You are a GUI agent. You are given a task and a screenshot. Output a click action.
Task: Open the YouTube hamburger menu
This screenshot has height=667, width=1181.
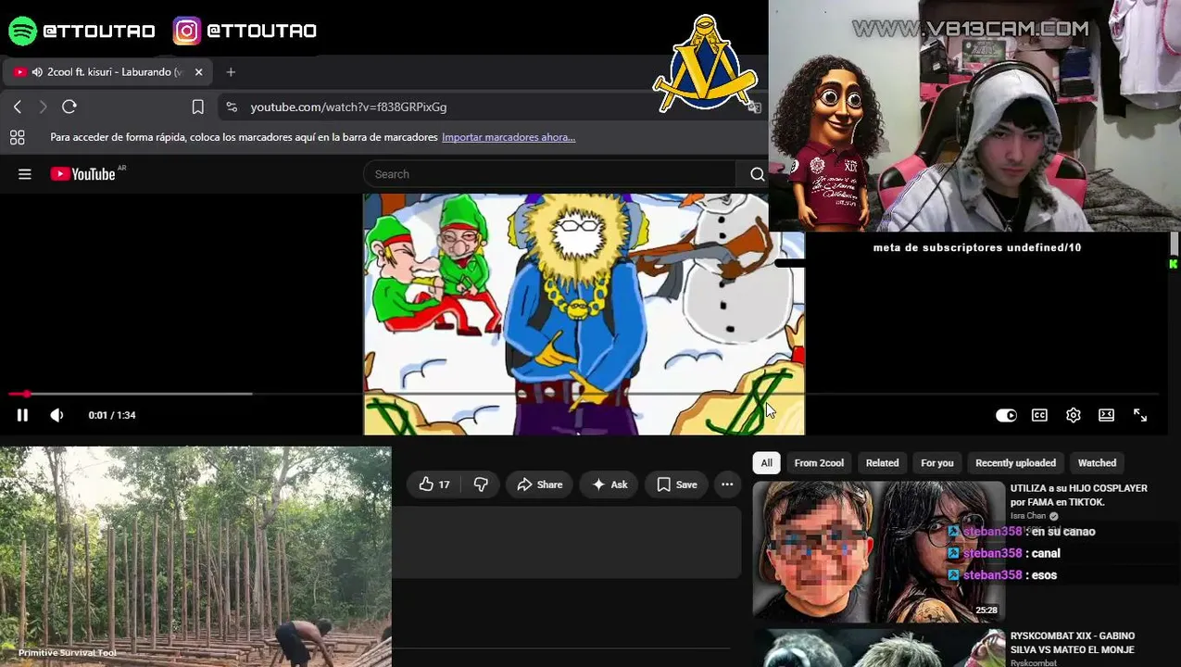pos(25,174)
